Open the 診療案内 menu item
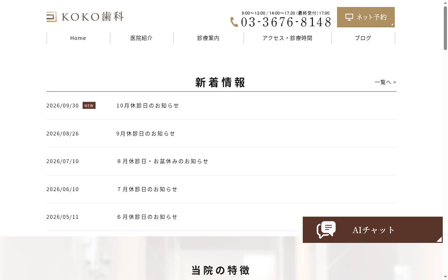Image resolution: width=448 pixels, height=280 pixels. [208, 38]
